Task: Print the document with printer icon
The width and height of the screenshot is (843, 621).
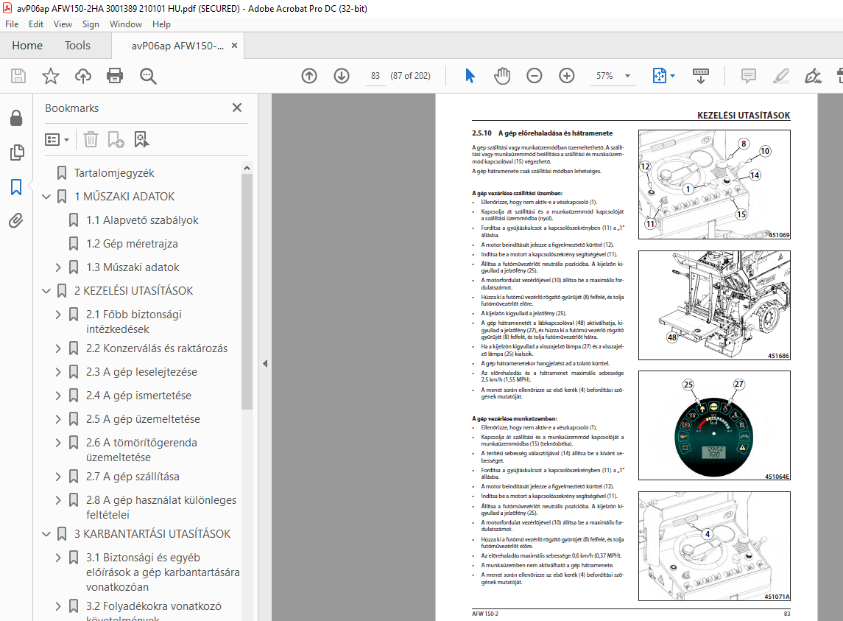Action: [x=115, y=76]
